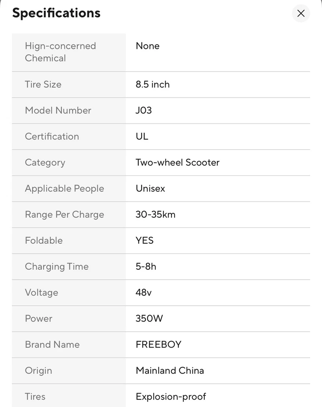Click the Model Number label
The image size is (322, 407).
click(x=58, y=110)
